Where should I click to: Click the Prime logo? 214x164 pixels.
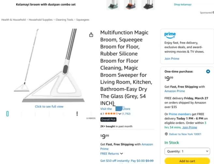[x=170, y=35]
